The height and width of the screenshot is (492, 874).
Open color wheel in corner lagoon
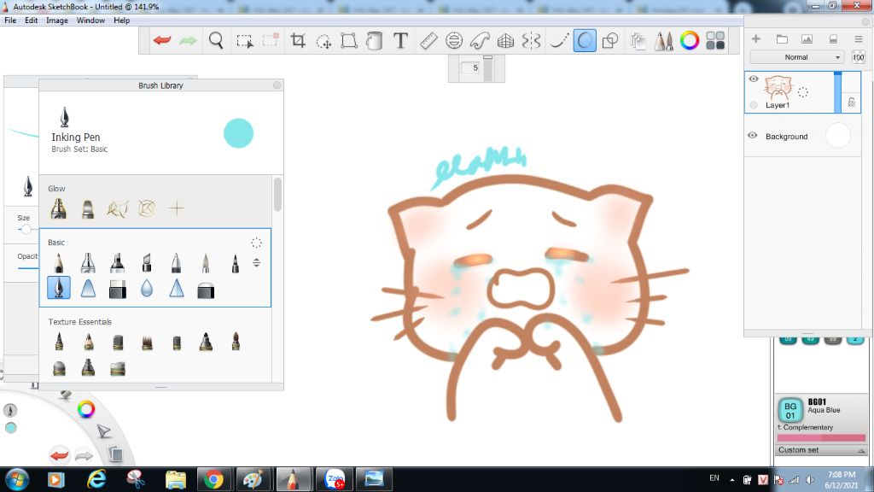coord(86,409)
